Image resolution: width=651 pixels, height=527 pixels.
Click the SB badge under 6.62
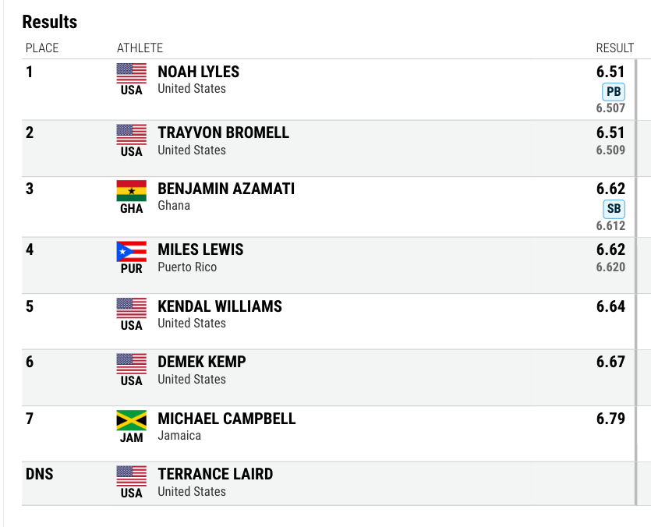614,209
